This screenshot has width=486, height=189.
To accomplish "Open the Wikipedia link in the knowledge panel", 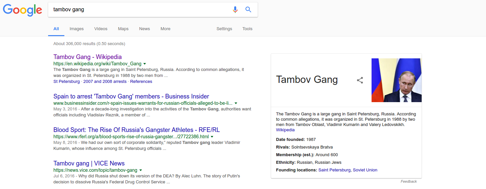I will point(285,130).
